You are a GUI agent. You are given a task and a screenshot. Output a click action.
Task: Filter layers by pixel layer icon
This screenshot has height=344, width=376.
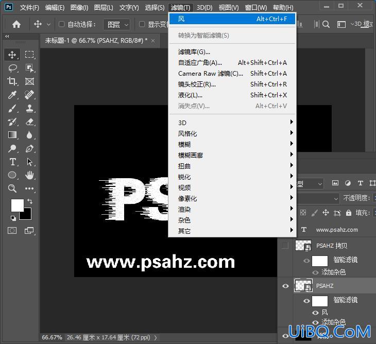[x=335, y=183]
